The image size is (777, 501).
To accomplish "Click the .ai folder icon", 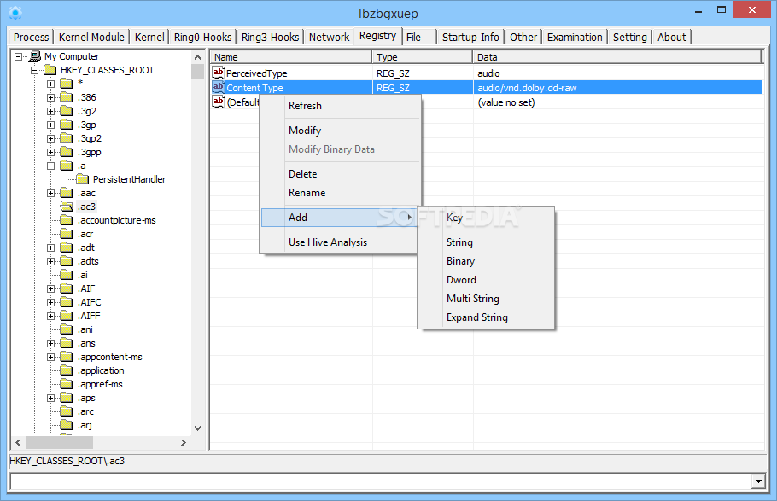I will point(67,275).
